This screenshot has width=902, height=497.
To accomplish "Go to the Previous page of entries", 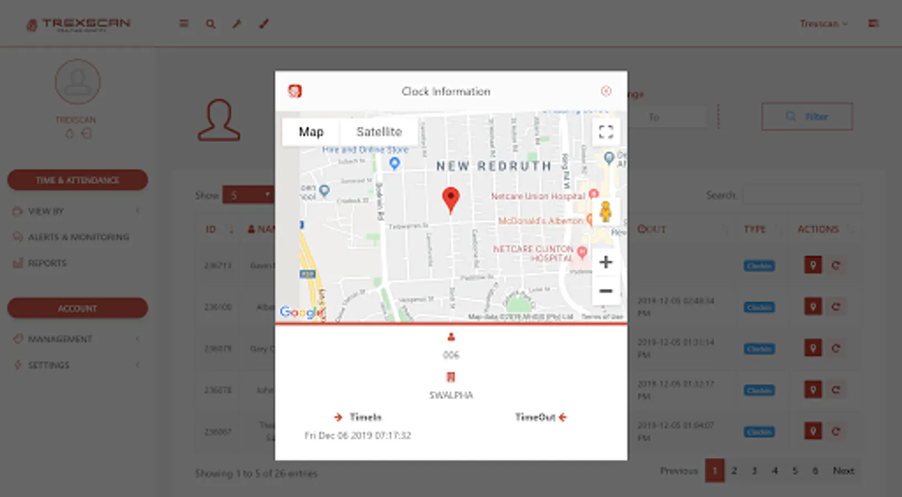I will coord(679,471).
